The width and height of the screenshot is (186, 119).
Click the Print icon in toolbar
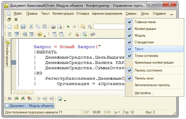coord(53,27)
